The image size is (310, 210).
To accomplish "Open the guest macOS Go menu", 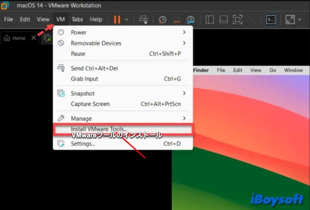I will pyautogui.click(x=273, y=70).
